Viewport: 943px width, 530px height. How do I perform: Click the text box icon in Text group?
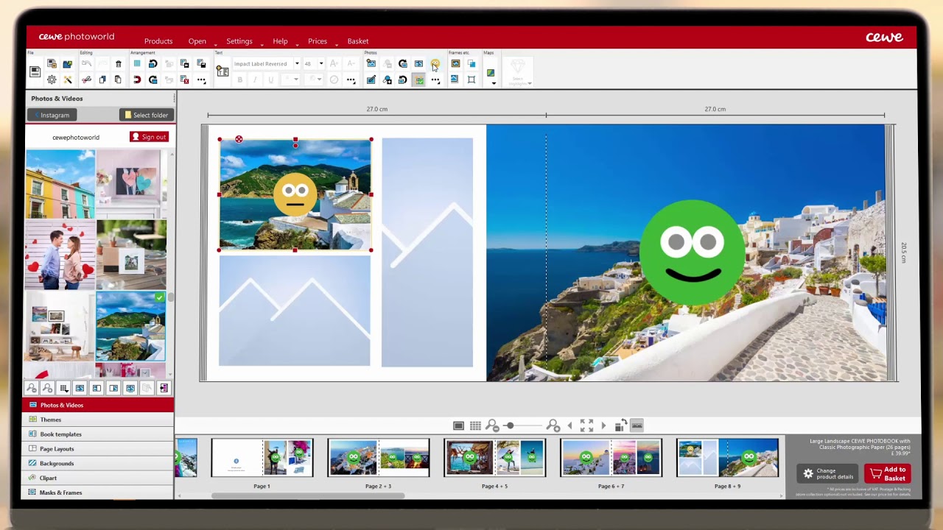tap(222, 71)
